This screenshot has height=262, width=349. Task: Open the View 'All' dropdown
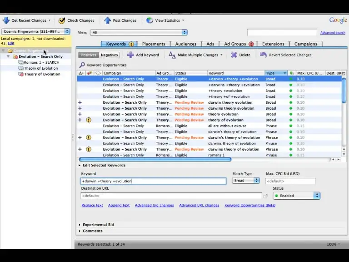pos(139,33)
